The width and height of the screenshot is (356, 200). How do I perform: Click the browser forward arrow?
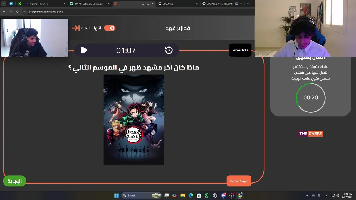(x=11, y=12)
